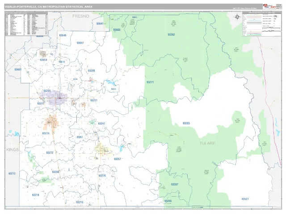The height and width of the screenshot is (214, 286).
Task: Select ZIP code 93291 label
Action: 47,91
